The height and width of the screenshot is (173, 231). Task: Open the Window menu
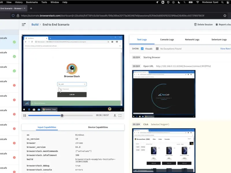pos(55,2)
